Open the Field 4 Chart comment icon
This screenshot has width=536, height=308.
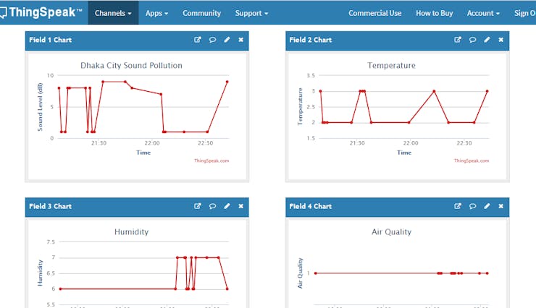[472, 206]
